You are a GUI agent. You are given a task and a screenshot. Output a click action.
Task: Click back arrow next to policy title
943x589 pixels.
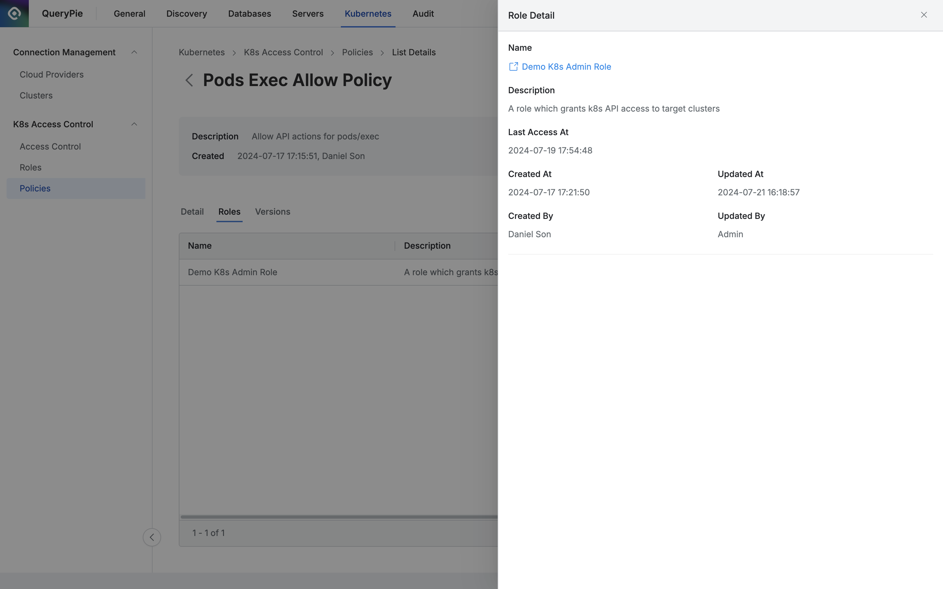[x=189, y=80]
